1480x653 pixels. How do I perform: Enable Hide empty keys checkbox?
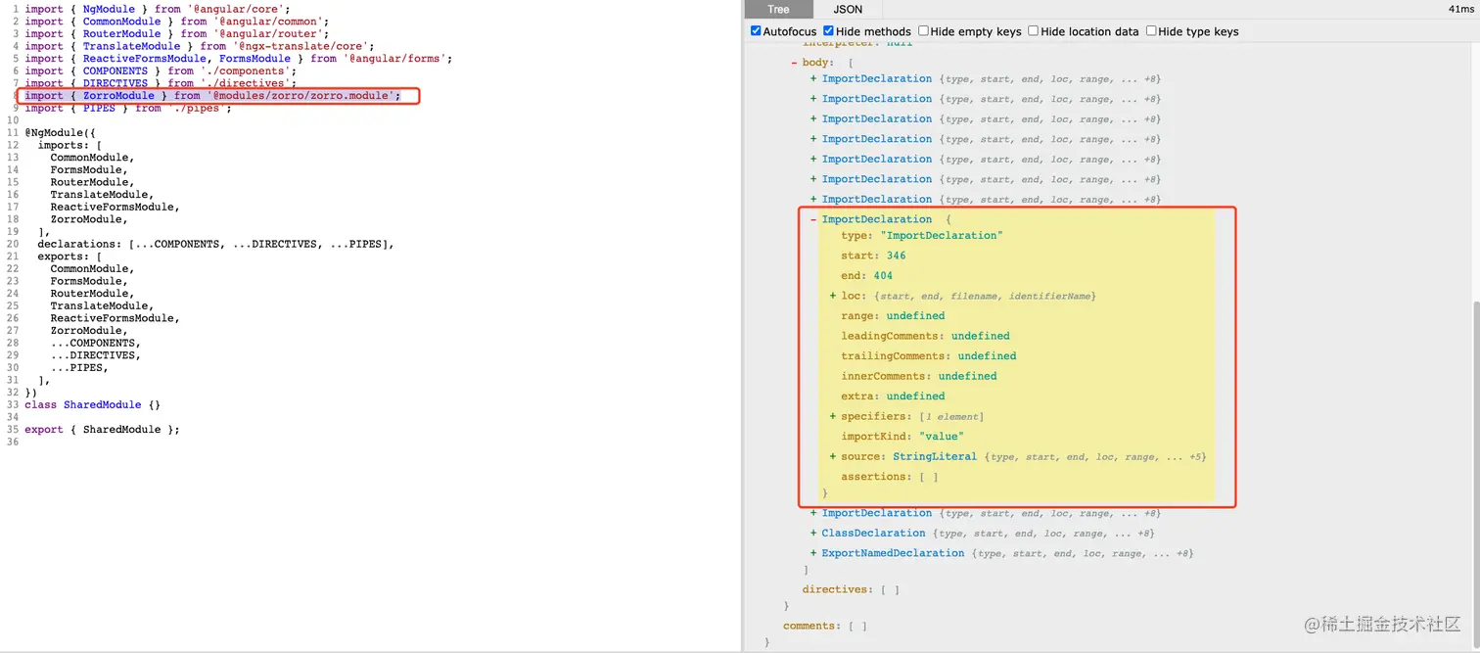pyautogui.click(x=923, y=31)
